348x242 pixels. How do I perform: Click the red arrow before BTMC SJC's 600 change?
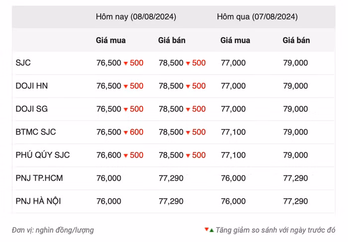(126, 132)
